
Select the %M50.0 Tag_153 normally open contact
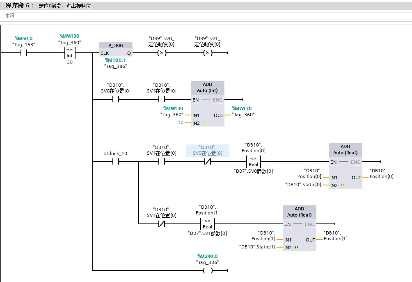(x=24, y=53)
